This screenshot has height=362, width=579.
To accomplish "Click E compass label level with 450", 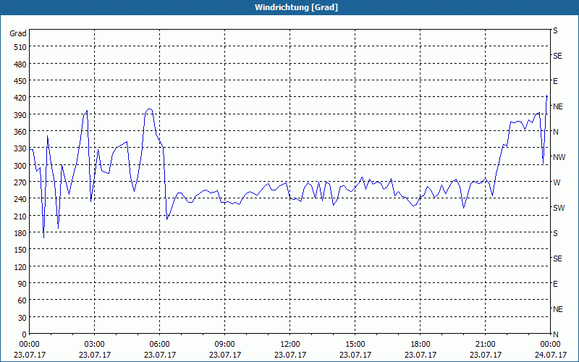I will (555, 81).
